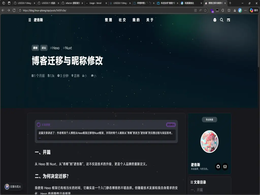Open the 关于 navigation menu item

150,20
